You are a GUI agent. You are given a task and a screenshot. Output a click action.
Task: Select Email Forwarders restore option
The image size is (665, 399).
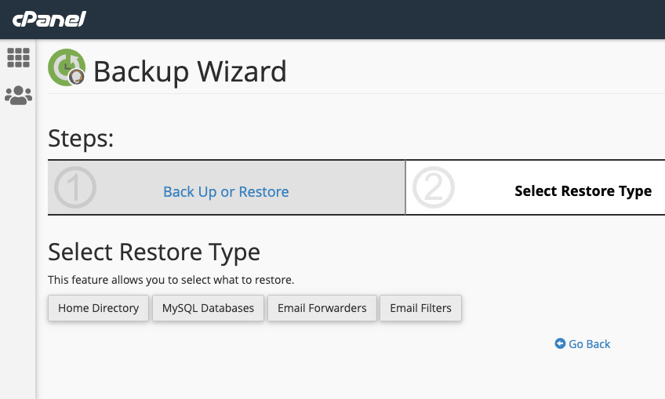point(322,308)
